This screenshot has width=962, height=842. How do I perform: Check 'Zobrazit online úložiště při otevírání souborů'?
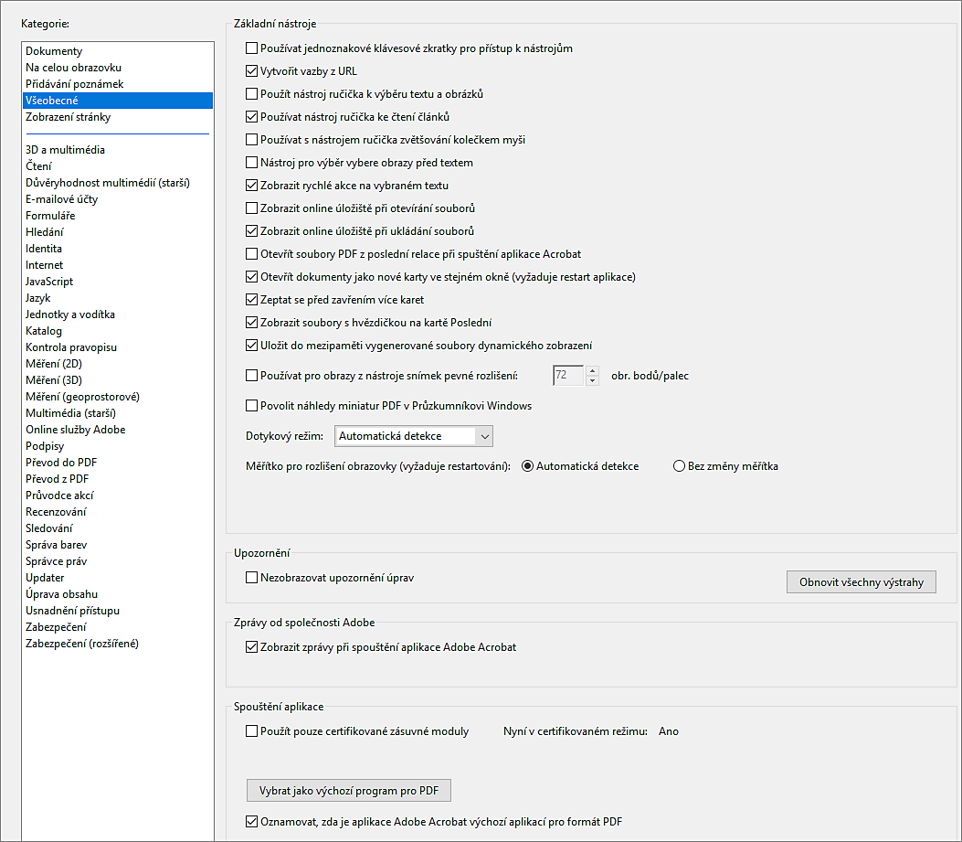(x=251, y=208)
